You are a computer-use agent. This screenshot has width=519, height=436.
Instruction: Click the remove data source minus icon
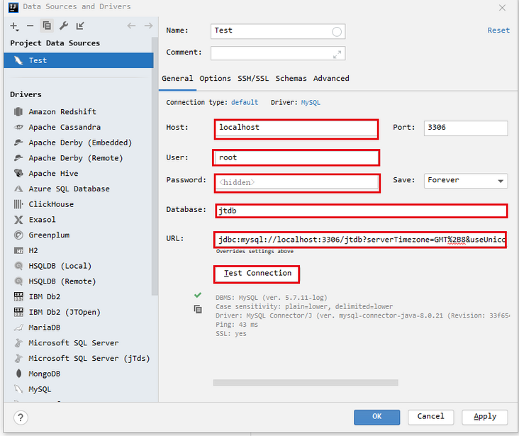tap(30, 26)
